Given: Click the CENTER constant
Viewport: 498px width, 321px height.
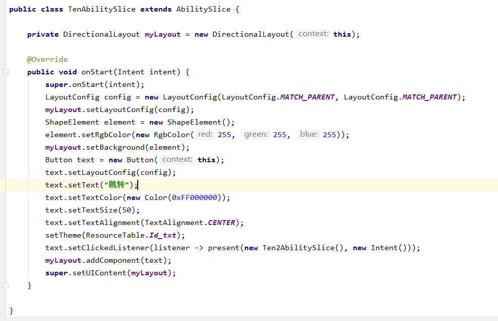Looking at the screenshot, I should 222,223.
